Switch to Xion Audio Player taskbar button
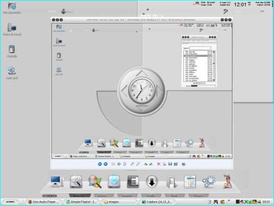The height and width of the screenshot is (206, 274). click(44, 202)
